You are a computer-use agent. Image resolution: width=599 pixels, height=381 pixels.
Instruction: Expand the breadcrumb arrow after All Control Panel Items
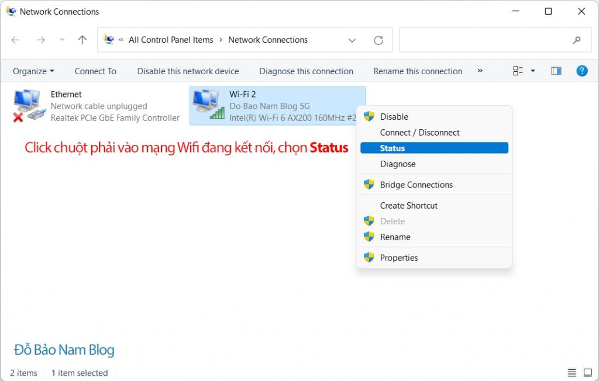pos(221,40)
